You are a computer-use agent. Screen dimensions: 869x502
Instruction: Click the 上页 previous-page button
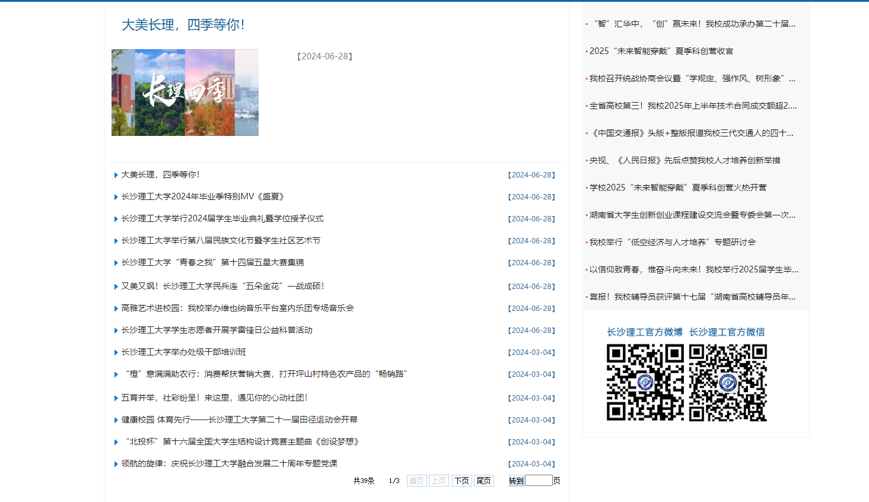[x=439, y=481]
